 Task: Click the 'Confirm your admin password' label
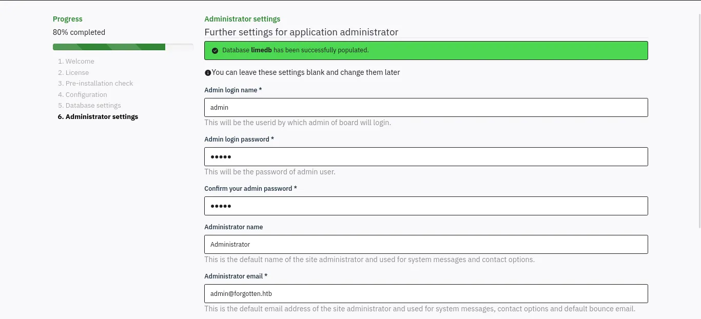pyautogui.click(x=250, y=189)
